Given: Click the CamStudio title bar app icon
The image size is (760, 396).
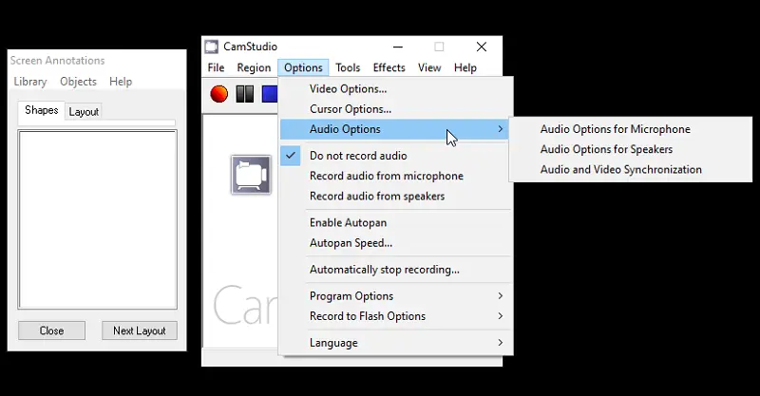Looking at the screenshot, I should click(211, 47).
